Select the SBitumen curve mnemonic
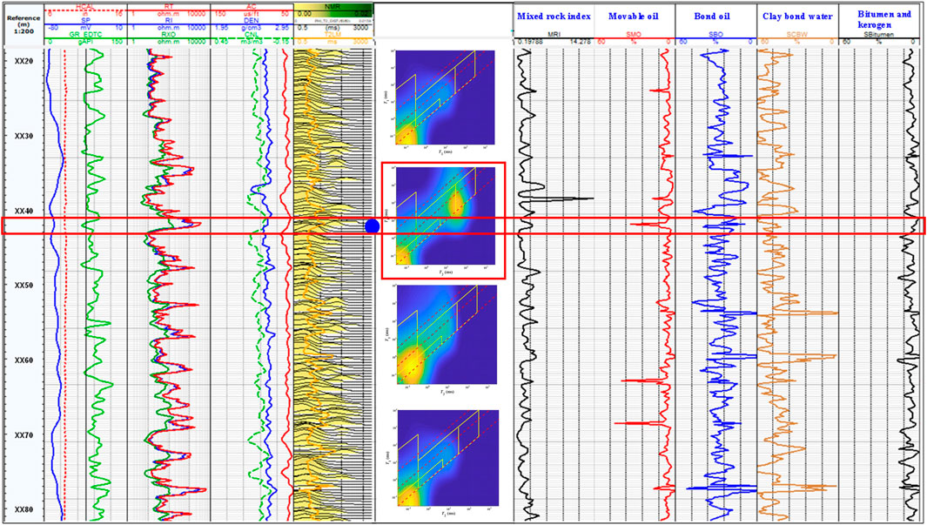Viewport: 927px width, 525px height. click(878, 34)
